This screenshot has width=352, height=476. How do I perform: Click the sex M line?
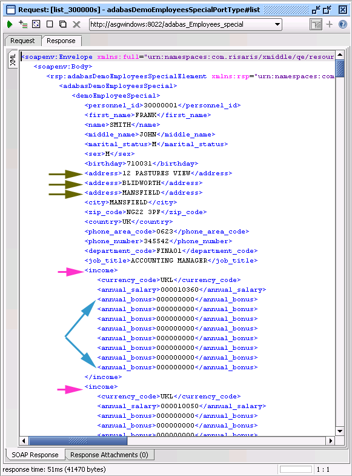pos(110,154)
